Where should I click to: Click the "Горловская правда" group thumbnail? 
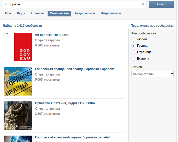(x=18, y=81)
